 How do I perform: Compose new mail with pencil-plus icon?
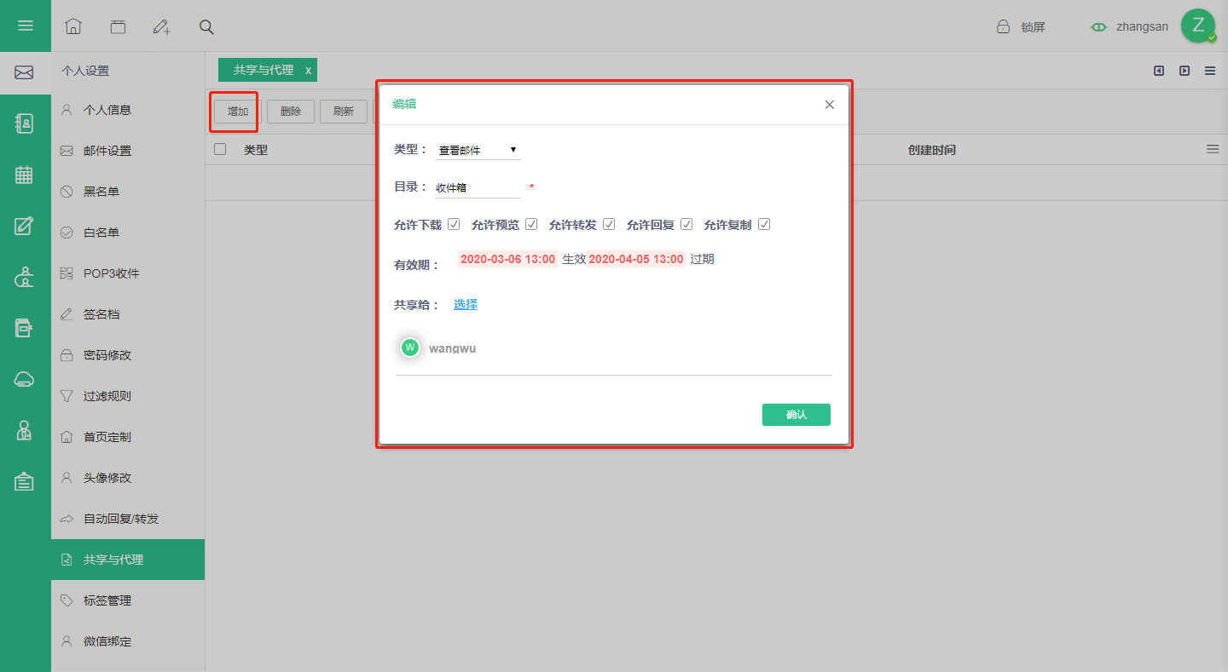point(162,26)
